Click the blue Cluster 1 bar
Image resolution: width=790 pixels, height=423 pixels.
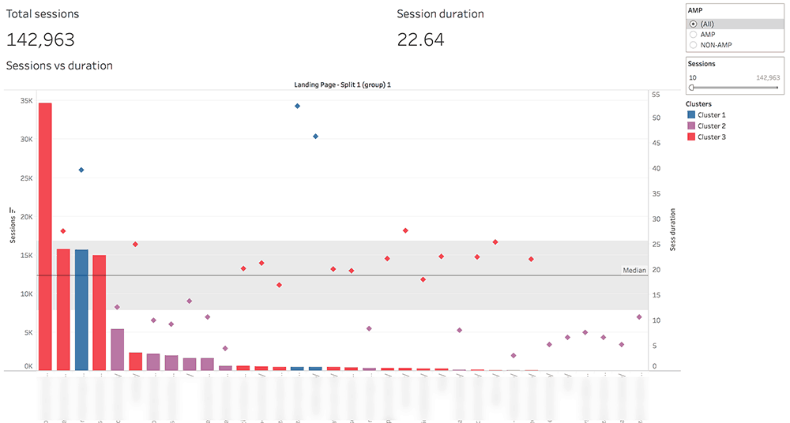point(81,309)
